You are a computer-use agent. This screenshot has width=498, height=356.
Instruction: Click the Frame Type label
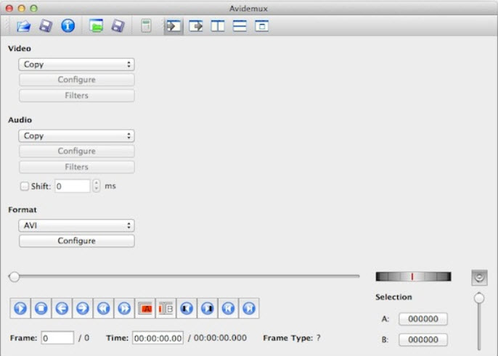click(288, 338)
